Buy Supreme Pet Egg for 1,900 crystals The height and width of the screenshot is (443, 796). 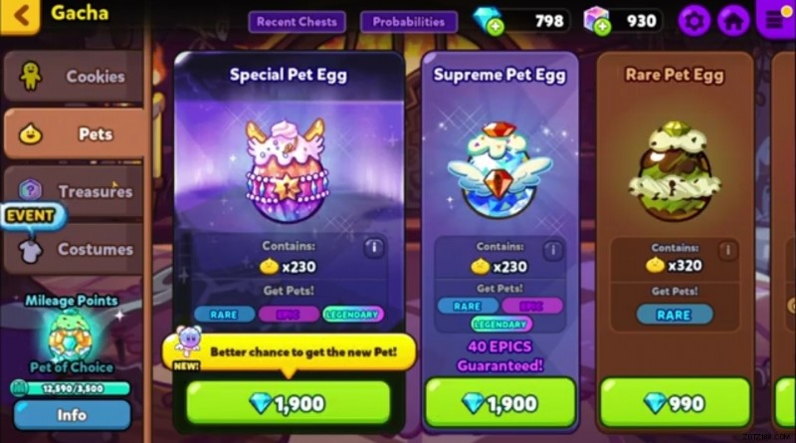[500, 403]
